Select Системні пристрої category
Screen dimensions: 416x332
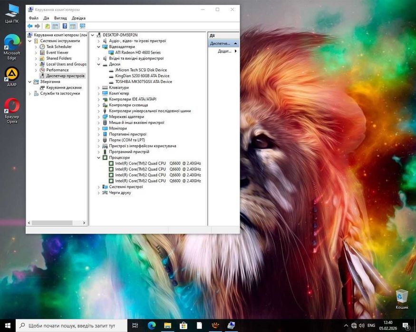click(x=126, y=187)
